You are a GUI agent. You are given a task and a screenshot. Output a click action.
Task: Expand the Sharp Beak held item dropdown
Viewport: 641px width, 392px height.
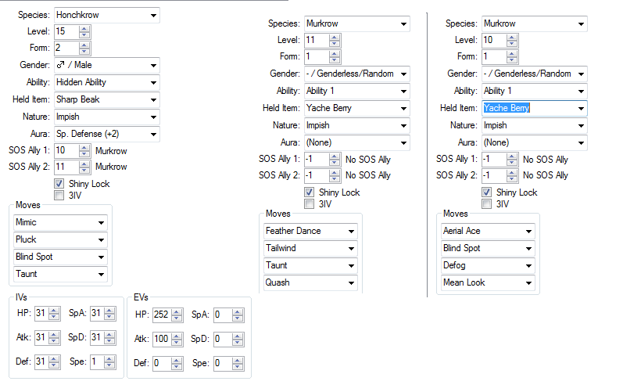pyautogui.click(x=152, y=99)
